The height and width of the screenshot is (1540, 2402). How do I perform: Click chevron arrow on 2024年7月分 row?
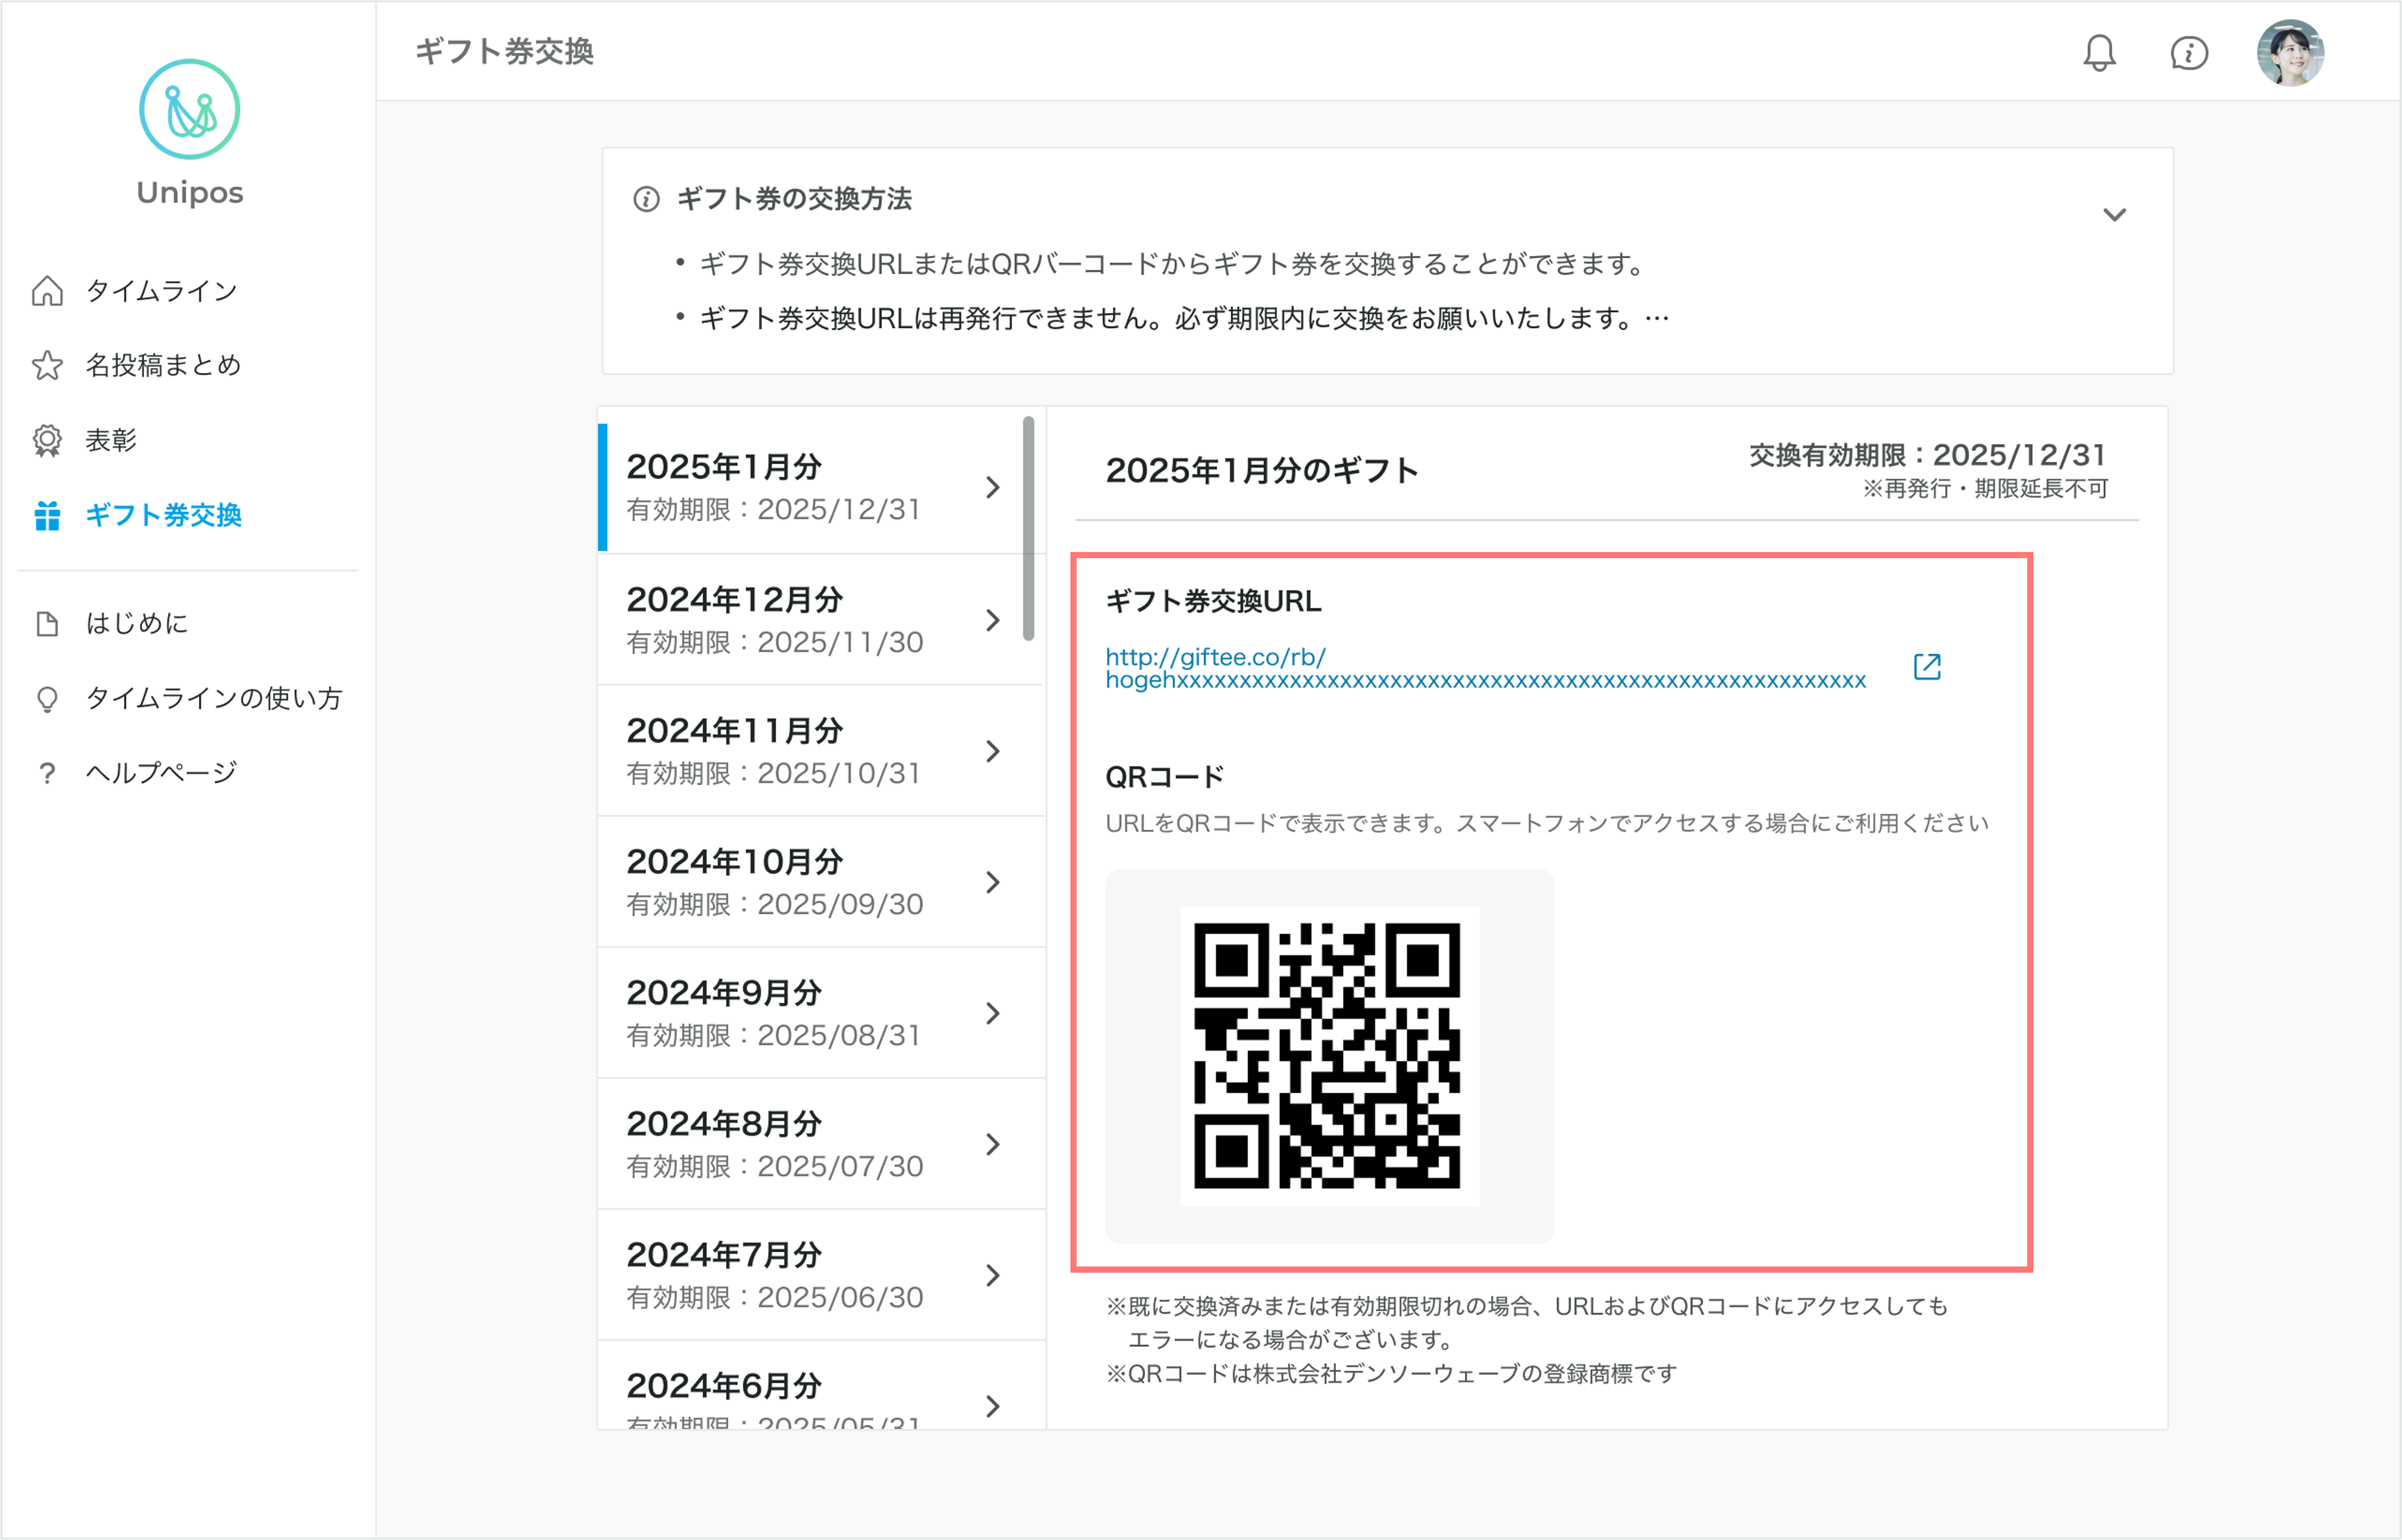point(992,1275)
